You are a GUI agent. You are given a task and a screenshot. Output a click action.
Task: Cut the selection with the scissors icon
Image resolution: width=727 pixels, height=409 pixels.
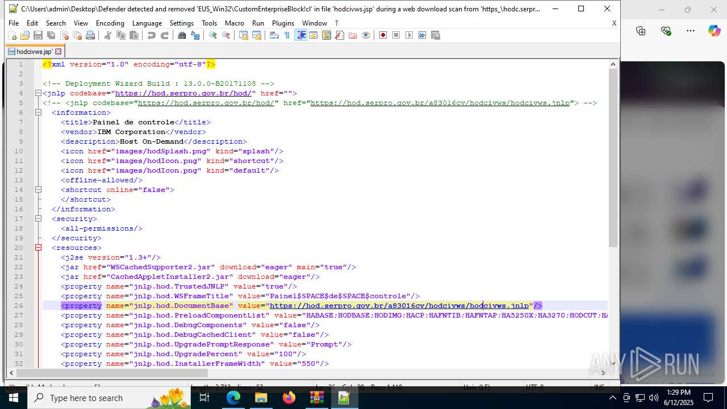[x=108, y=35]
